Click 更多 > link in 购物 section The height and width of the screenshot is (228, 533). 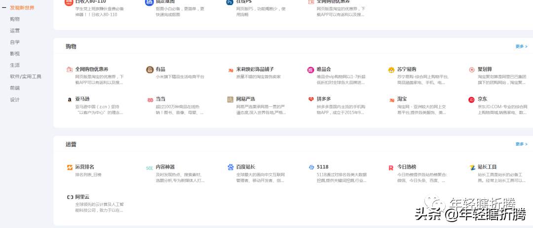click(x=522, y=46)
